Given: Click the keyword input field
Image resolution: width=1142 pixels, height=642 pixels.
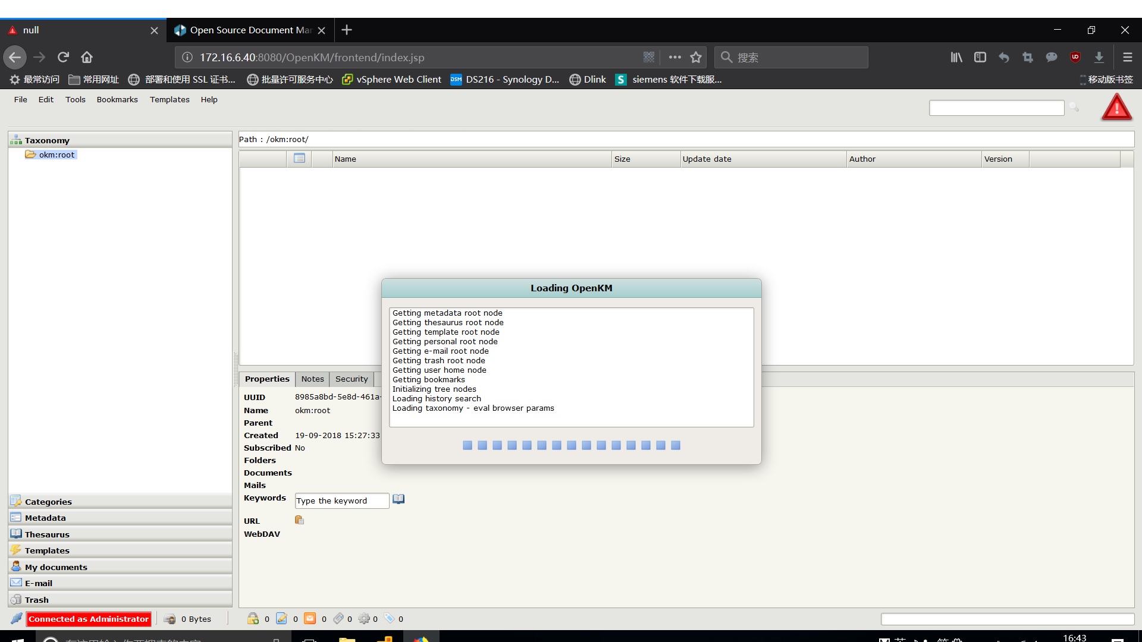Looking at the screenshot, I should [341, 501].
